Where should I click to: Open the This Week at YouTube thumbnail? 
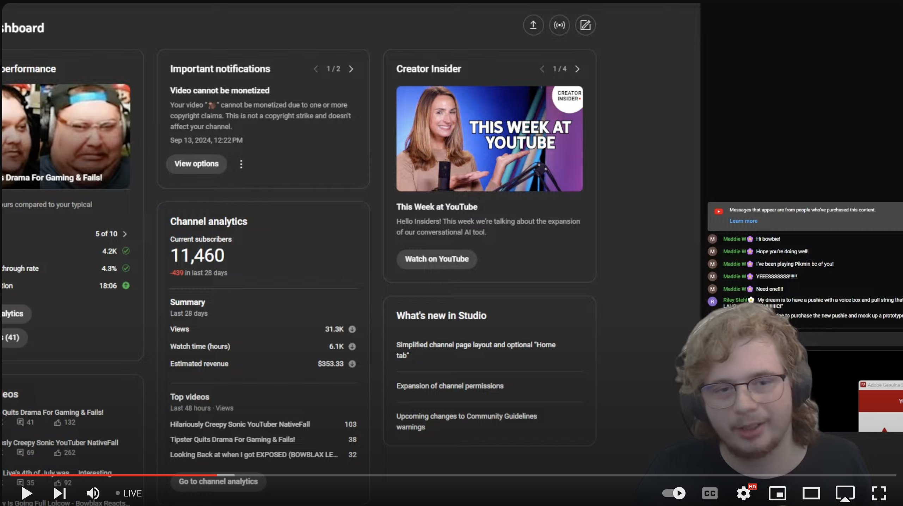489,138
